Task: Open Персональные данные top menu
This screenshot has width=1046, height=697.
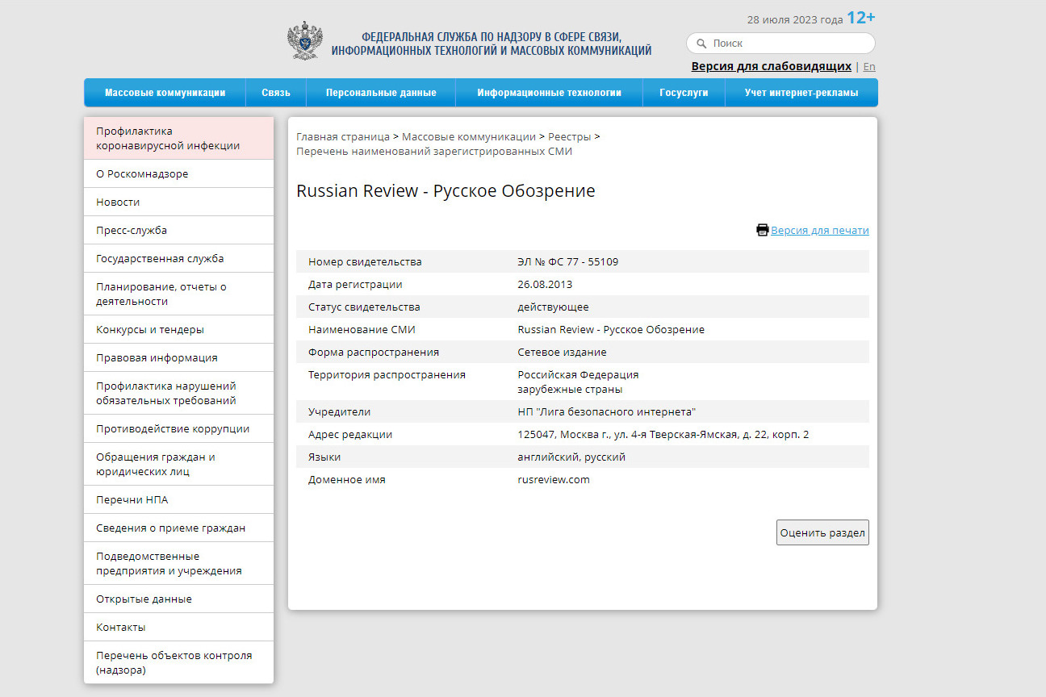Action: coord(381,93)
